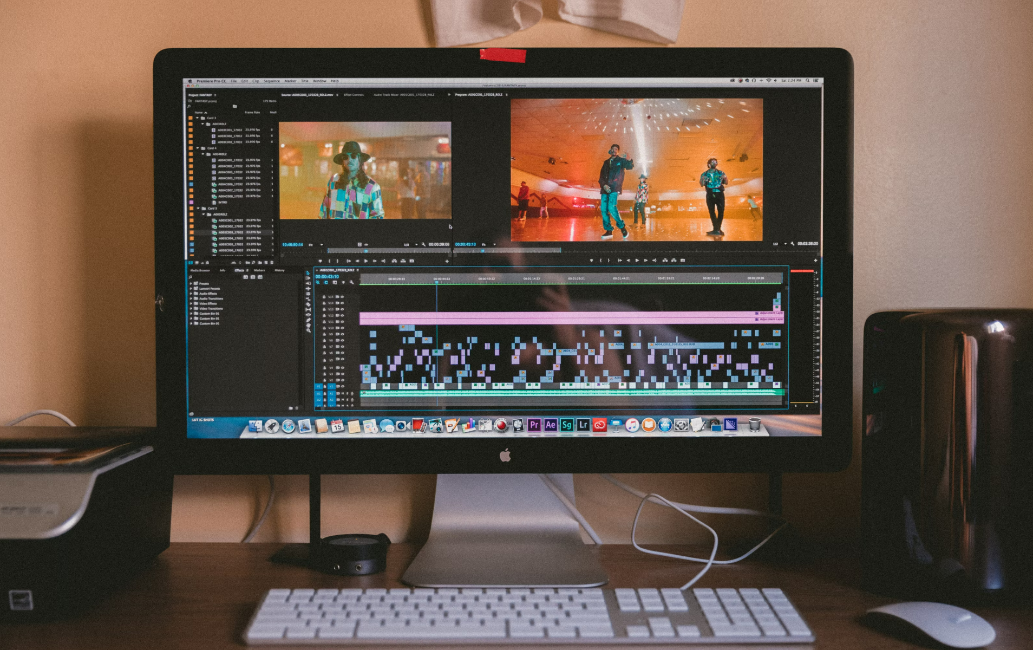Select the Slip tool in tools panel

pos(308,309)
